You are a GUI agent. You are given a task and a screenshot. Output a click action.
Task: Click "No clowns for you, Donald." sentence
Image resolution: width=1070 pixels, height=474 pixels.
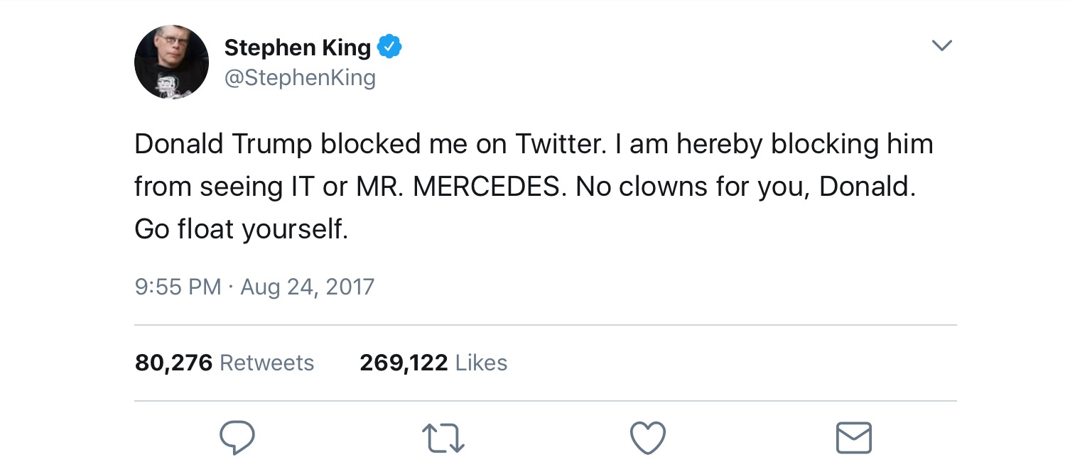point(745,187)
